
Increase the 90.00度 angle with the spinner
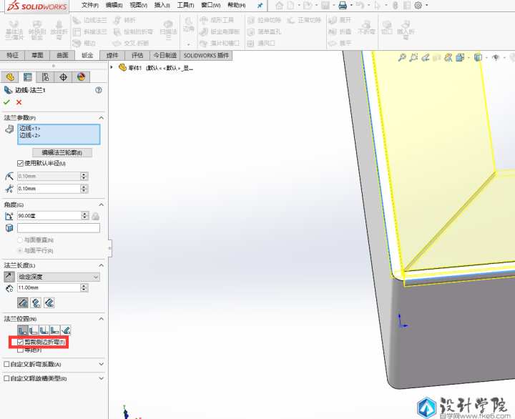(84, 213)
